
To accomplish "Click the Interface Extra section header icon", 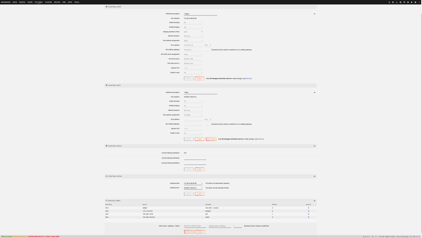I will (106, 146).
